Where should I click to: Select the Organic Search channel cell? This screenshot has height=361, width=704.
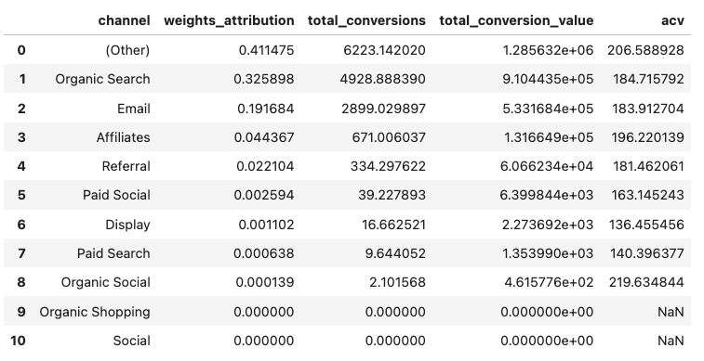[x=103, y=79]
